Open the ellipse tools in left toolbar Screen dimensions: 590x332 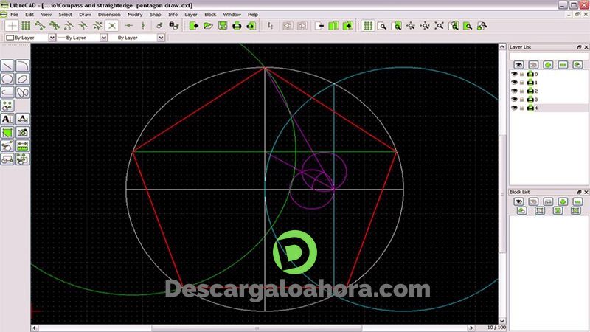pos(23,79)
